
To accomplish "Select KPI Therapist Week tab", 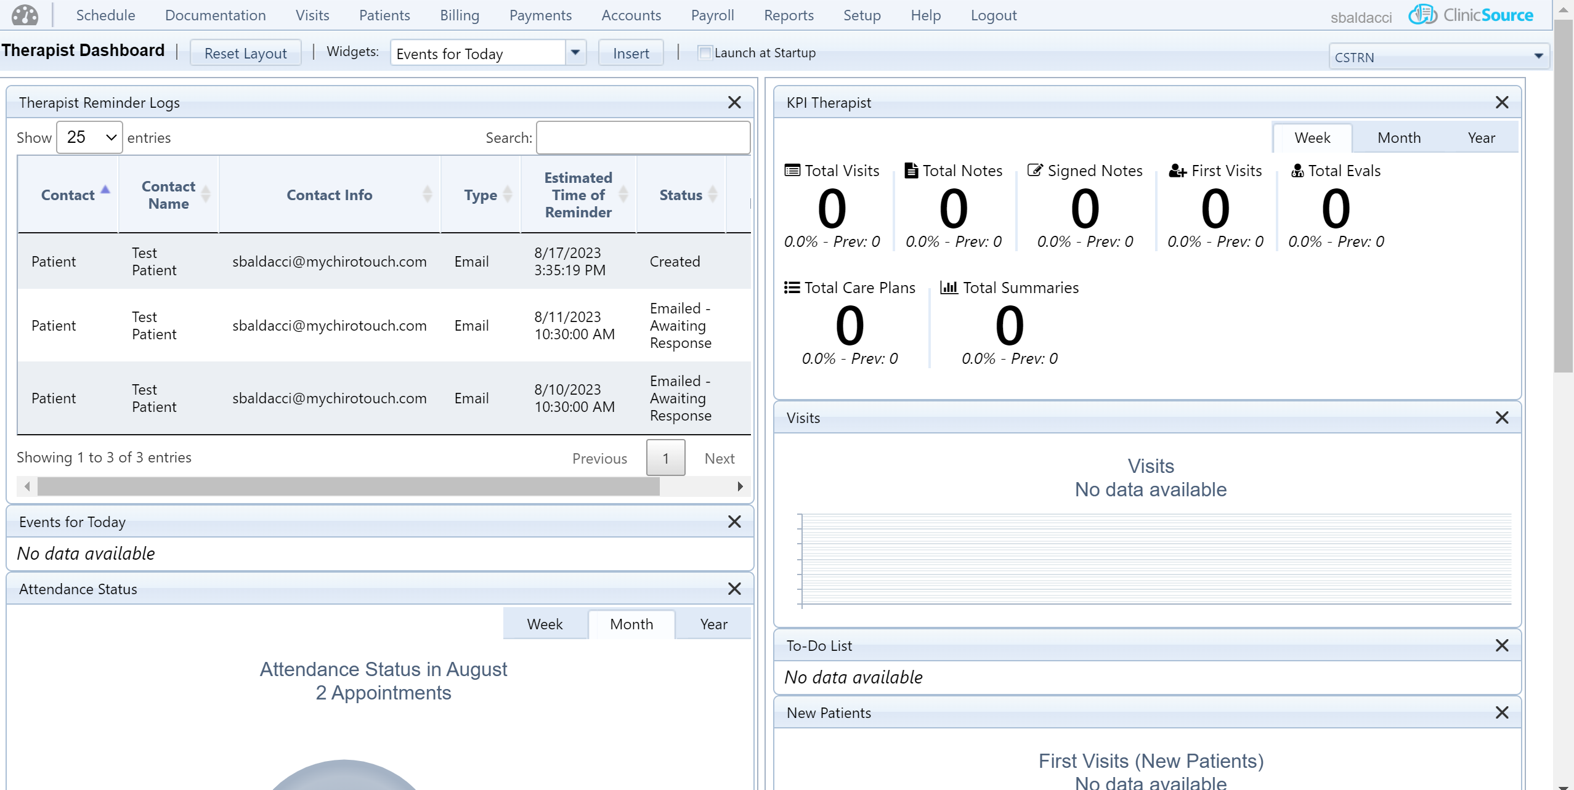I will (x=1312, y=137).
